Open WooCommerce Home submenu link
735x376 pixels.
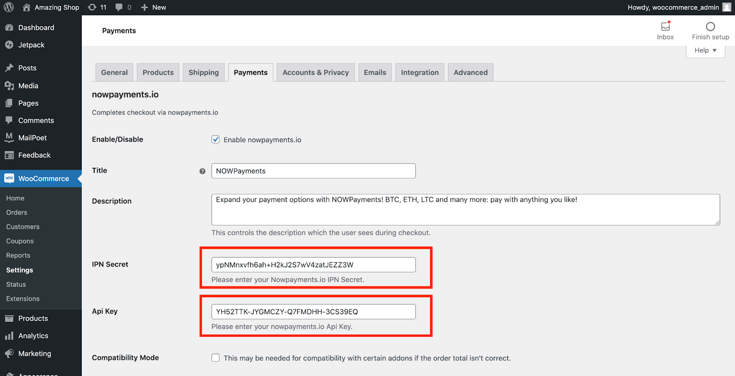[15, 198]
